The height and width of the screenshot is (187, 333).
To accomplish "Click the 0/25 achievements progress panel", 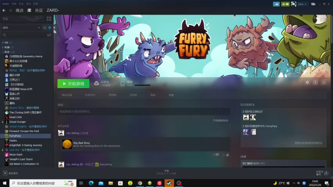I will coord(283,164).
